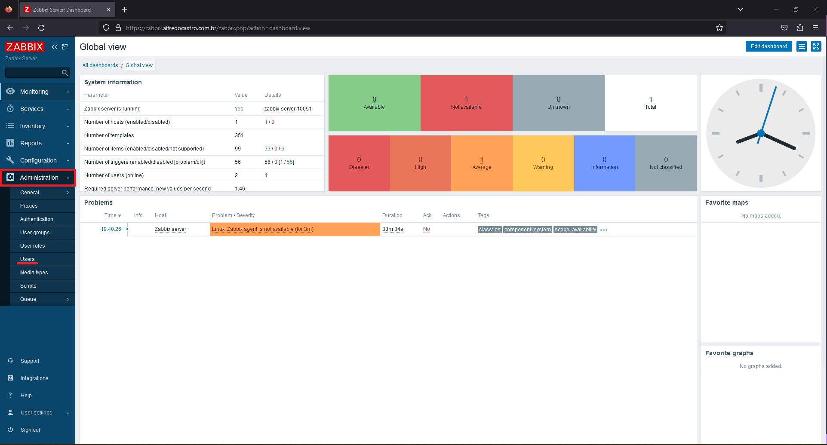Click the Reports bar chart icon
Screen dimensions: 827x445
pos(10,143)
